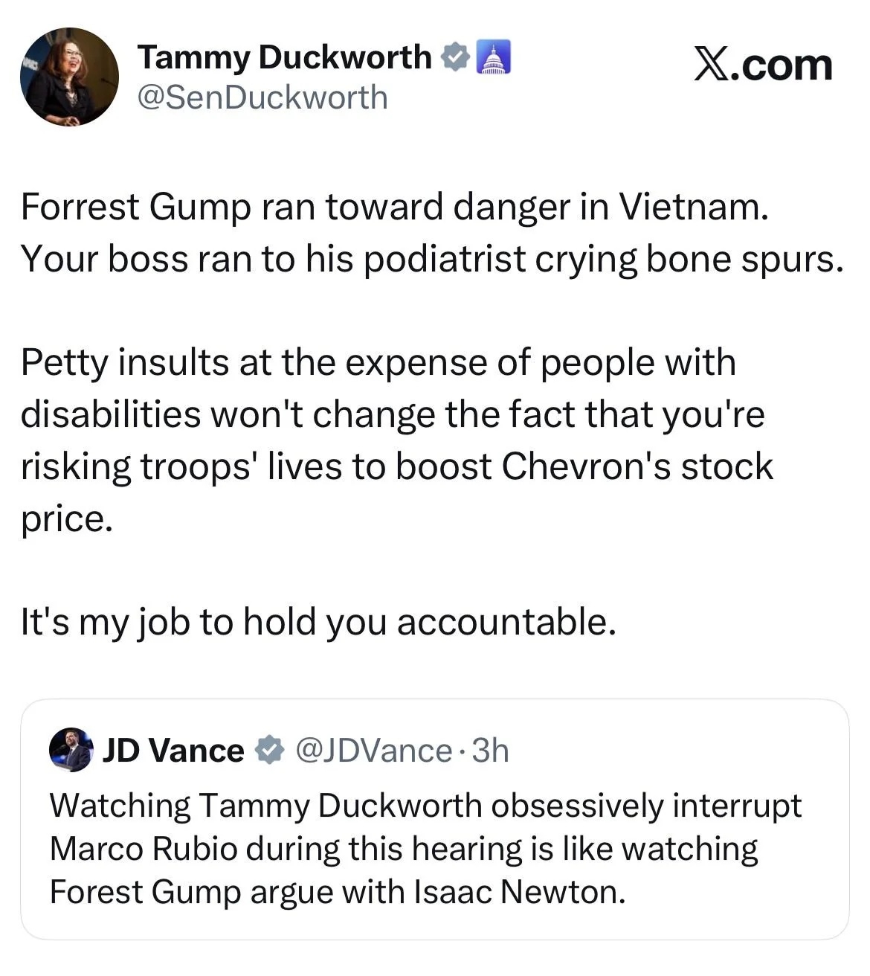Open the Tammy Duckworth display name
870x976 pixels.
pos(284,57)
